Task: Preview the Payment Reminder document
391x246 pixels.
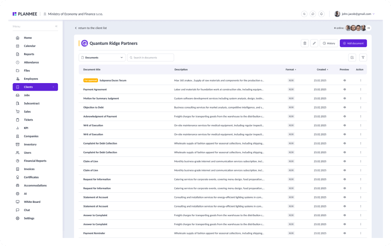Action: click(345, 233)
